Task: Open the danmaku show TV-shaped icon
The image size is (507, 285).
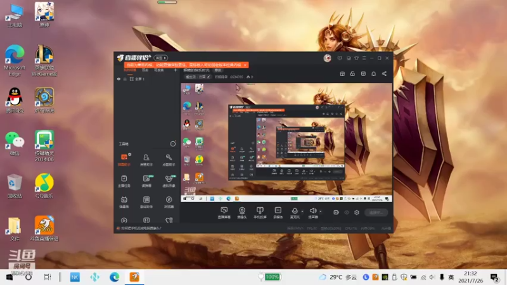Action: 124,199
